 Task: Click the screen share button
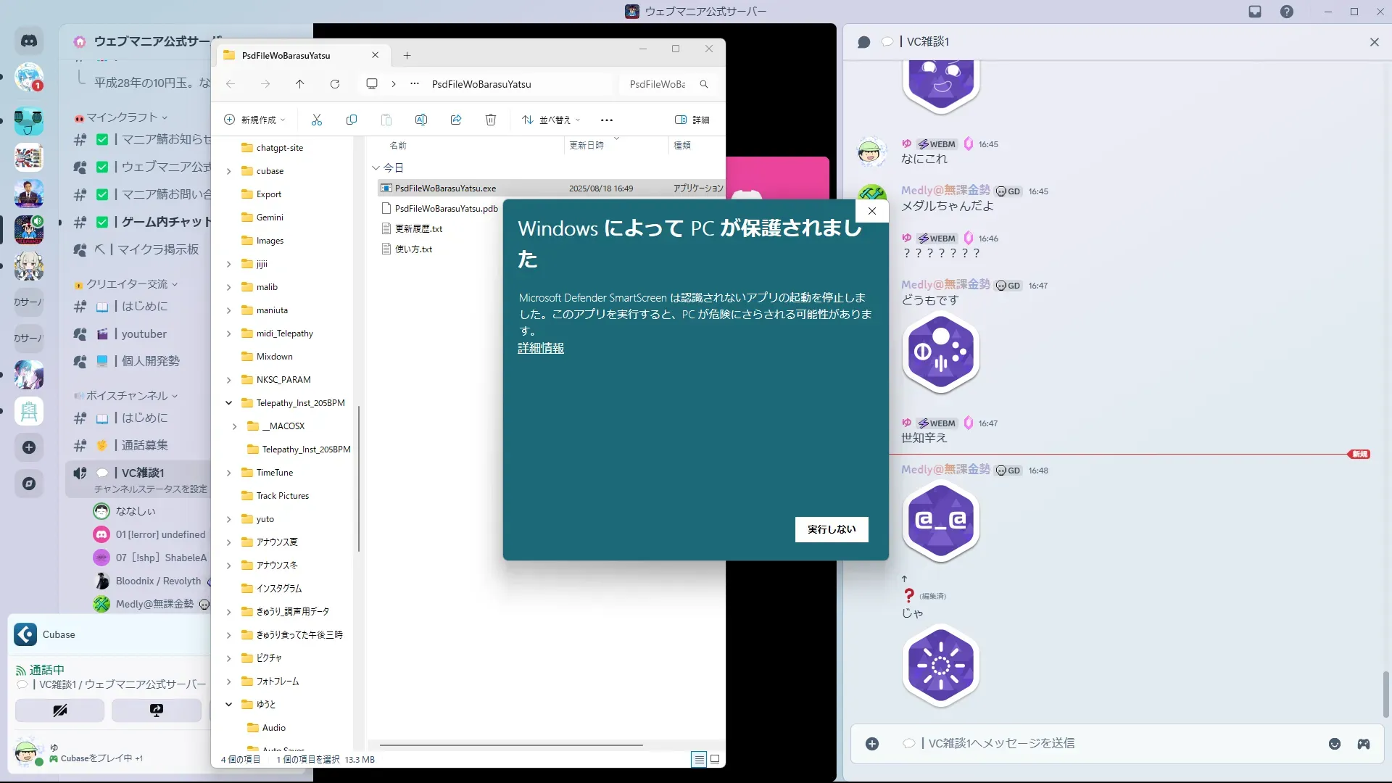[157, 710]
